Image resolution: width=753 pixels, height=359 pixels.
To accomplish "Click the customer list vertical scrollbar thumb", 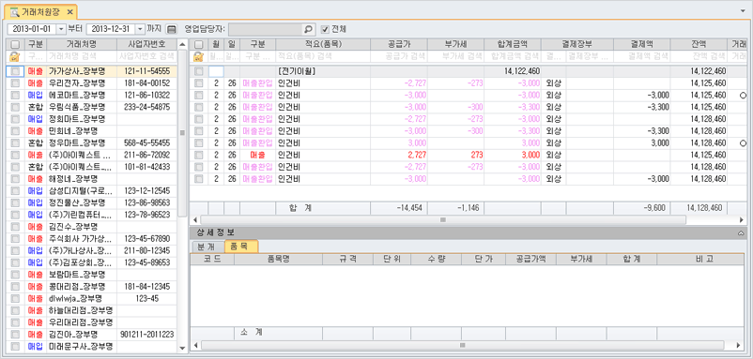I will pos(182,133).
